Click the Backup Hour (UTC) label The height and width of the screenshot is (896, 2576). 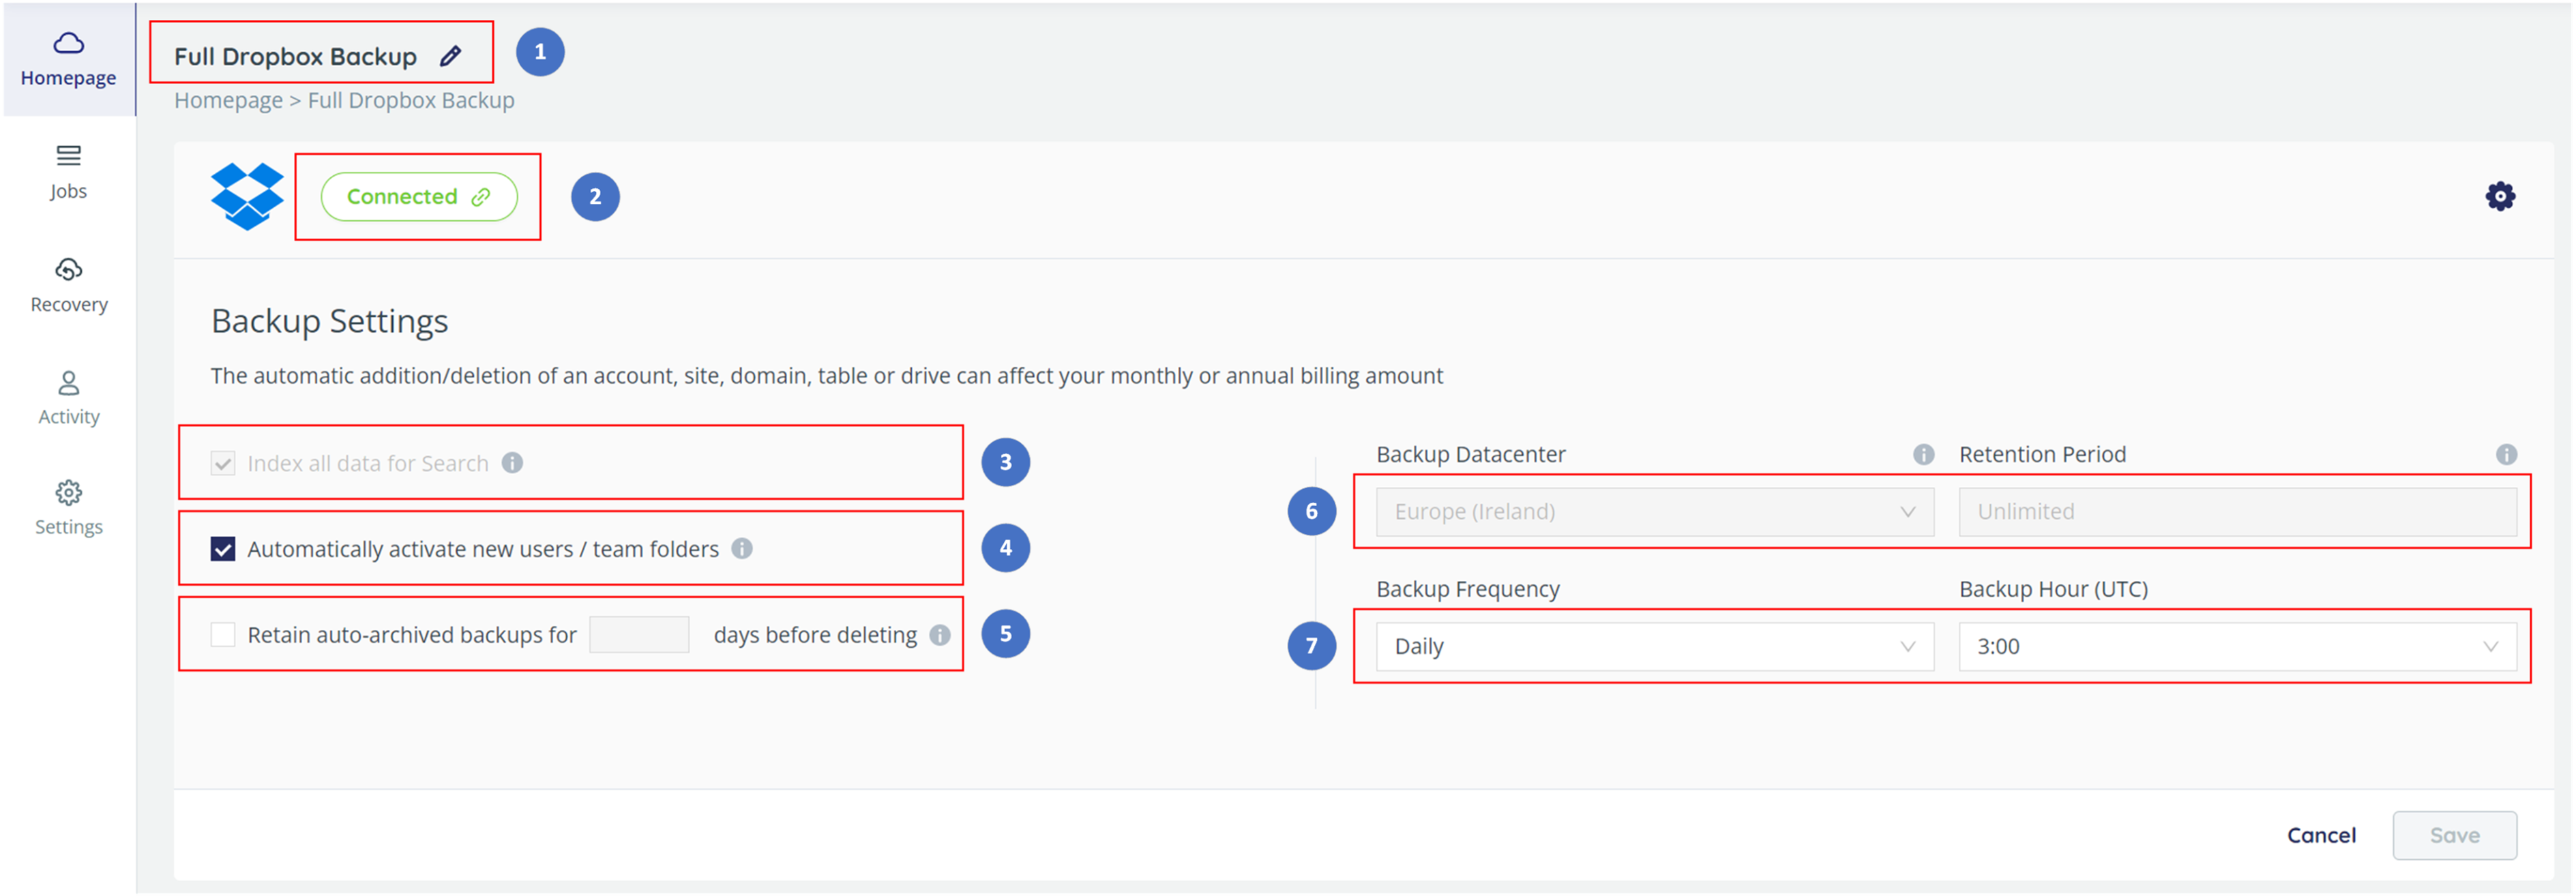(x=2053, y=589)
